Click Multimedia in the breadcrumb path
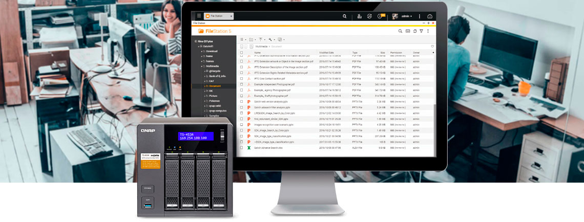 [261, 46]
